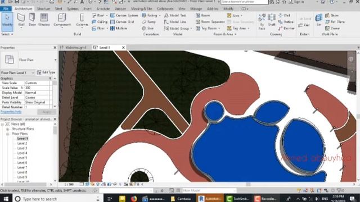This screenshot has height=202, width=360.
Task: Select Level 2 in Project Browser
Action: click(x=22, y=144)
